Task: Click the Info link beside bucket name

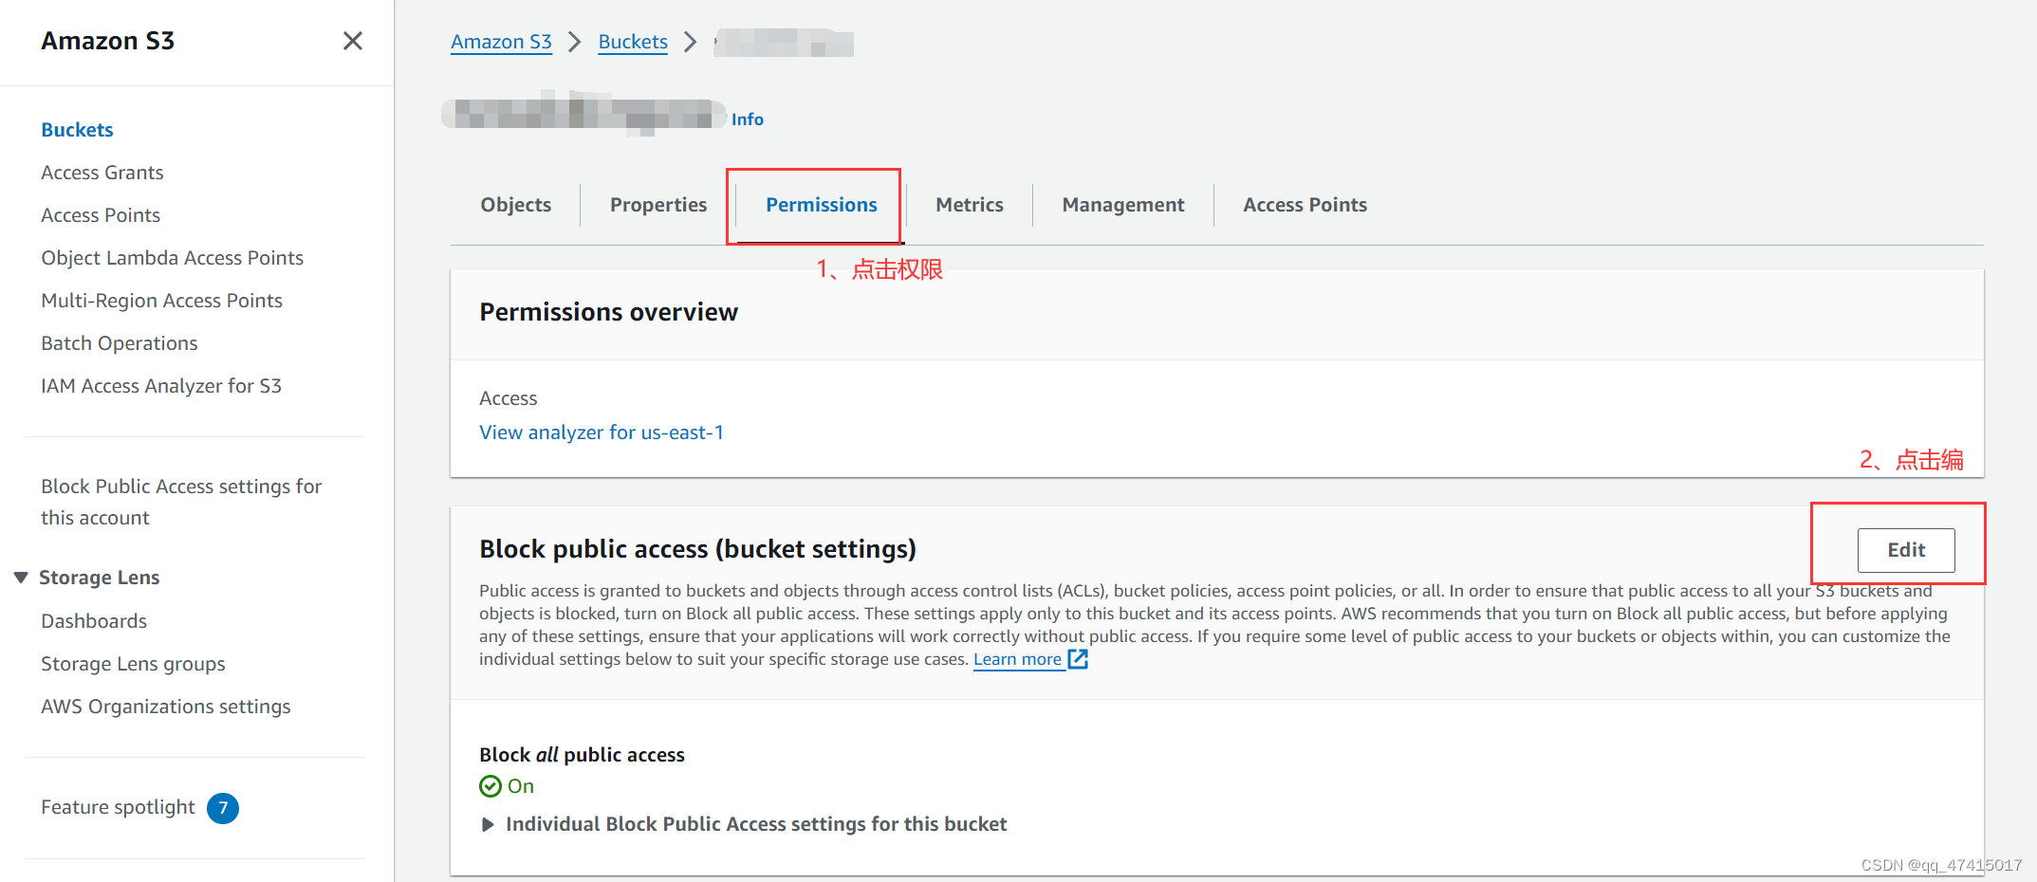Action: (x=748, y=119)
